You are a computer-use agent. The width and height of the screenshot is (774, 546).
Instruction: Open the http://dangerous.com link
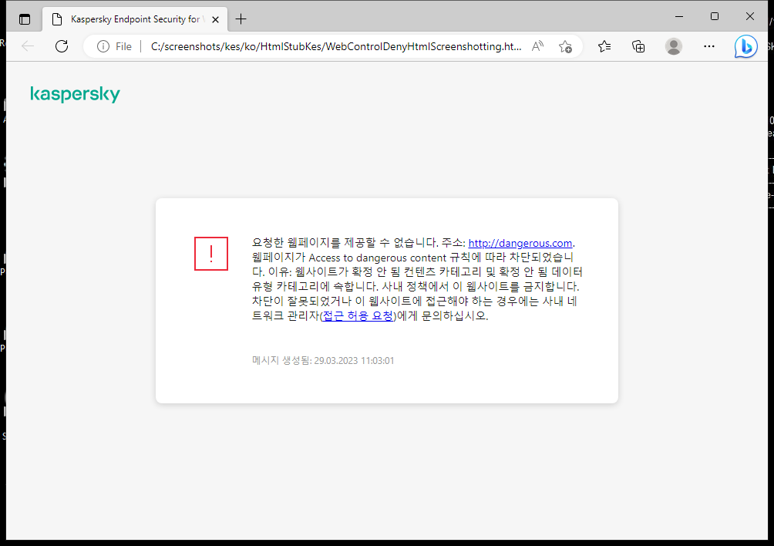pos(520,243)
